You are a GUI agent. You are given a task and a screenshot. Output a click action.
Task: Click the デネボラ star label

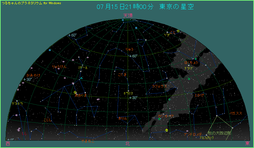click(17, 104)
